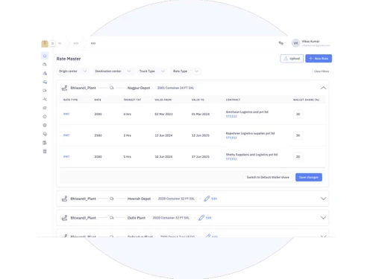Click the truck icon on Nagpur Depot route line

click(x=112, y=88)
